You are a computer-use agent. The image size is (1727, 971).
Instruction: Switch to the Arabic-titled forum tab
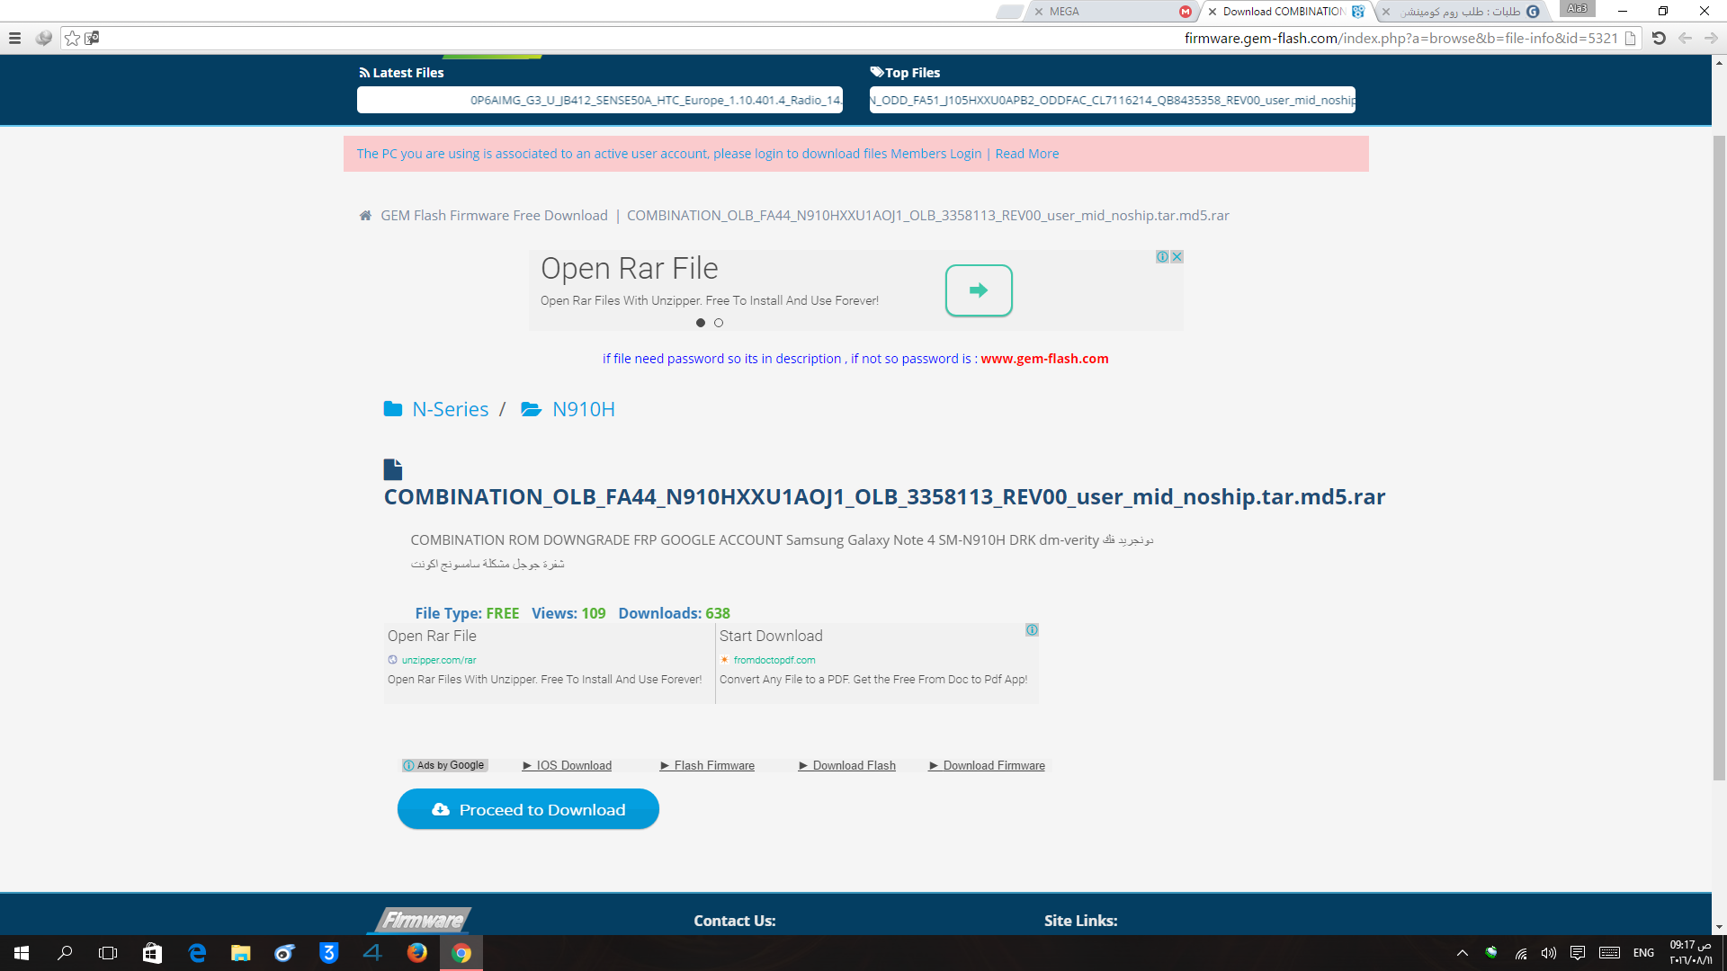point(1462,12)
